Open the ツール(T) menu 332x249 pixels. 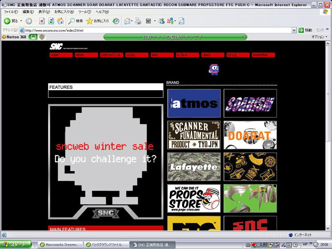point(85,12)
